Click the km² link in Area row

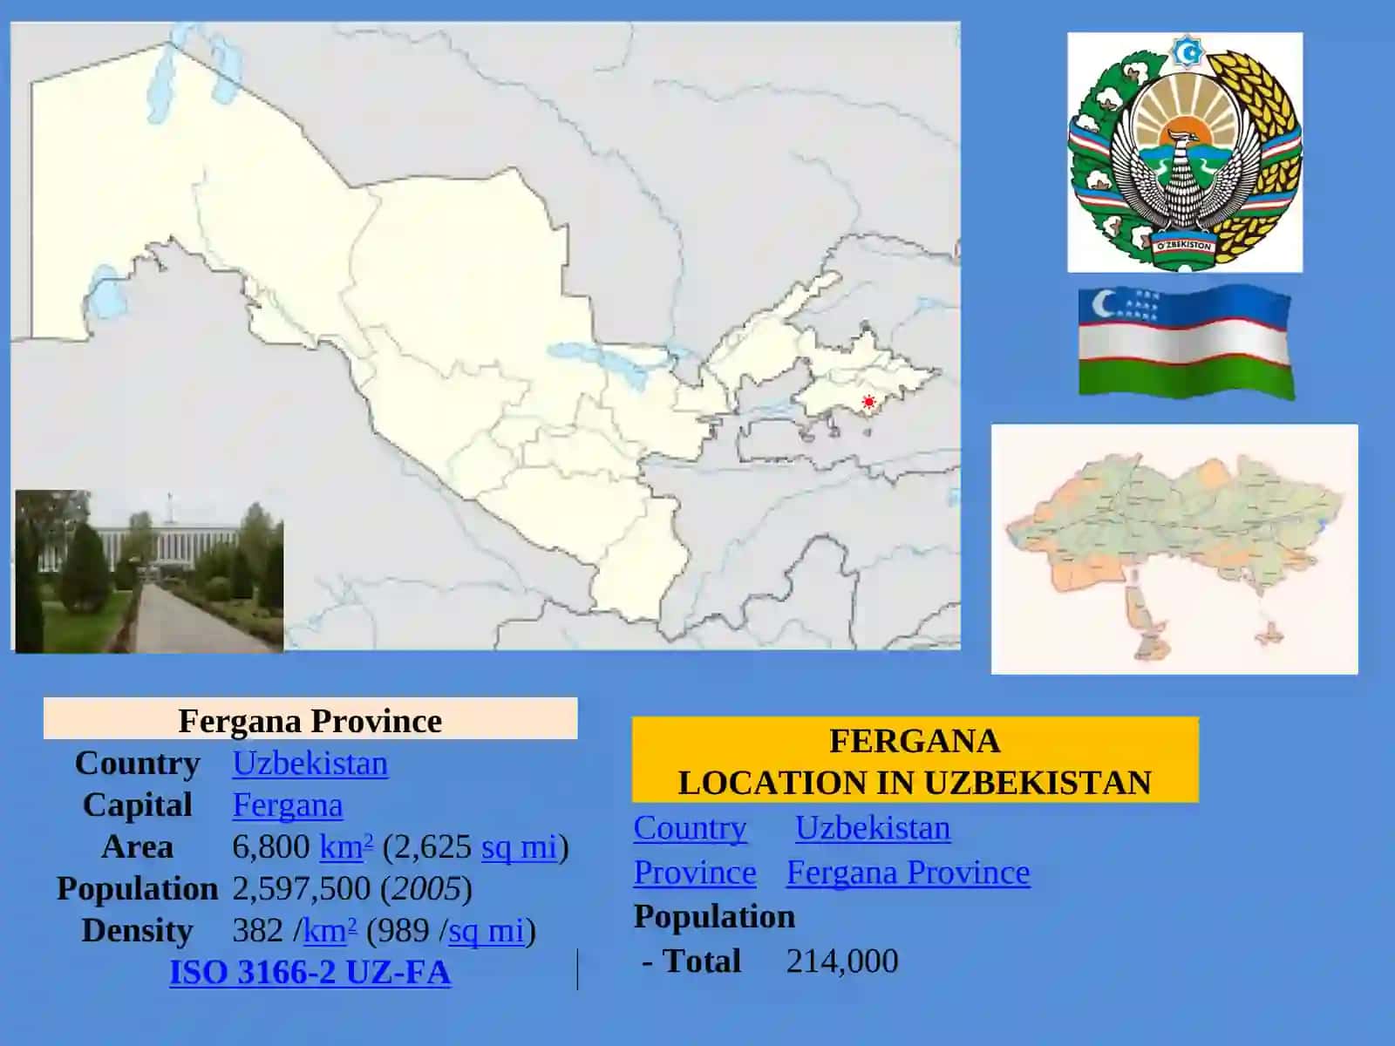coord(346,847)
